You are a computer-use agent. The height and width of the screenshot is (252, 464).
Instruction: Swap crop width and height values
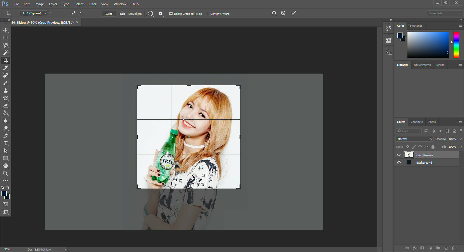coord(74,13)
